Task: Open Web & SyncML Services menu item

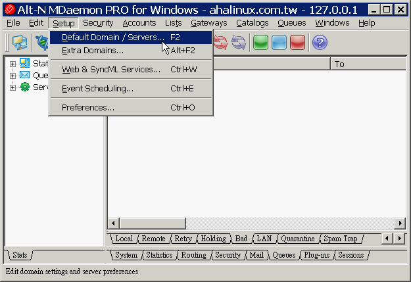Action: pos(131,70)
